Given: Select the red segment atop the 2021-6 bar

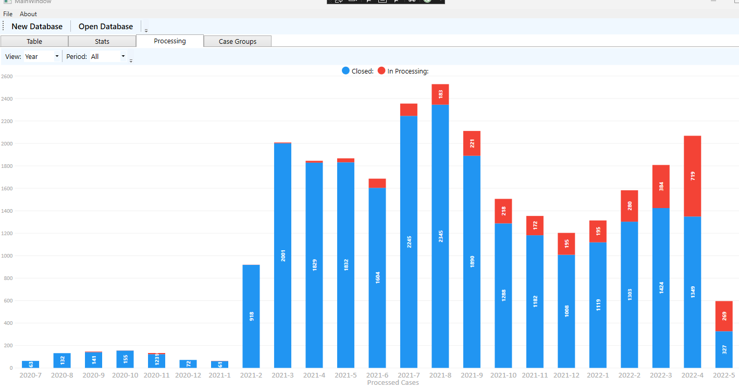Looking at the screenshot, I should point(377,183).
